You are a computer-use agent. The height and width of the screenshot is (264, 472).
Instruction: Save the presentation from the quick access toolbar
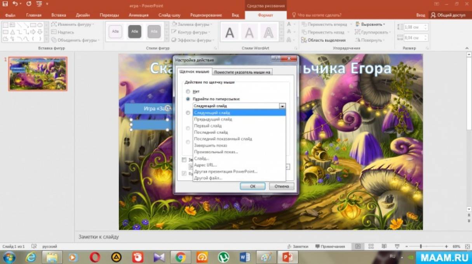(5, 4)
